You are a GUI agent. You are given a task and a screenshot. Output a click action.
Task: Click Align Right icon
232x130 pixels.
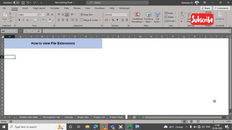pos(67,20)
